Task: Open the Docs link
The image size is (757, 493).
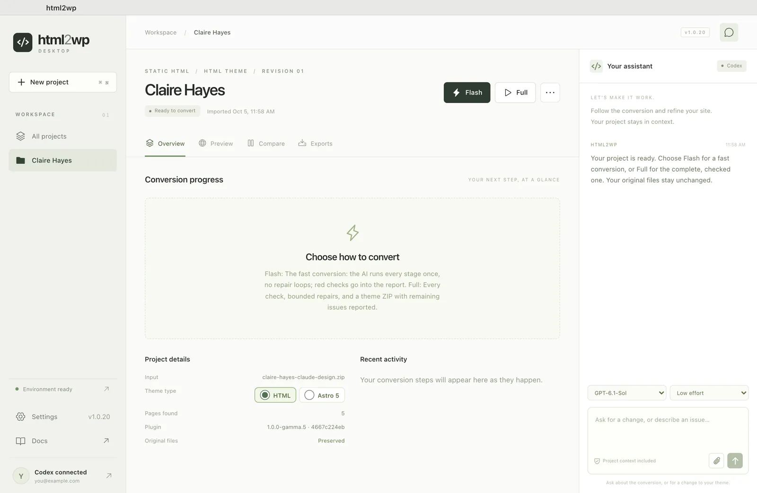Action: [x=62, y=441]
